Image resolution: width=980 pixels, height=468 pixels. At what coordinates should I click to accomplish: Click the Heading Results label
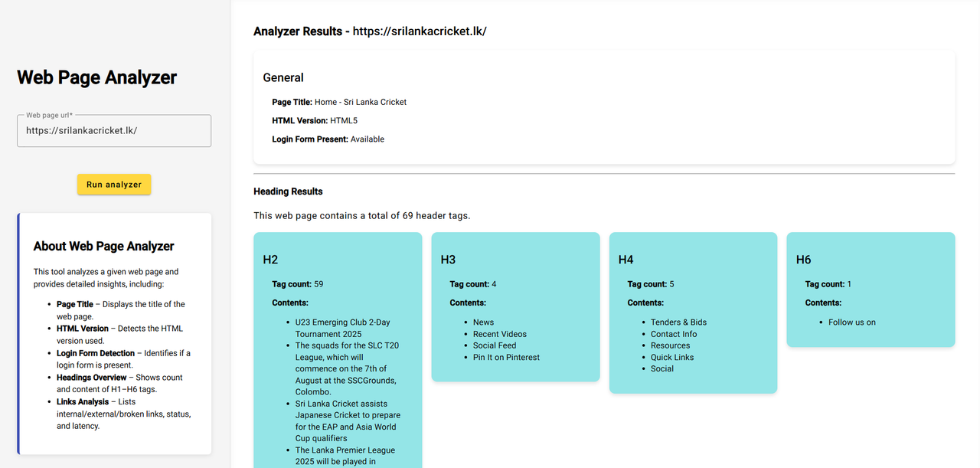(x=288, y=191)
